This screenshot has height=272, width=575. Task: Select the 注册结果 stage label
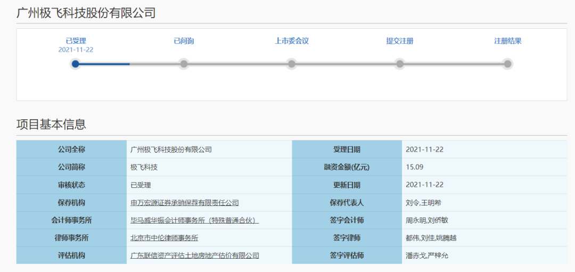[507, 41]
